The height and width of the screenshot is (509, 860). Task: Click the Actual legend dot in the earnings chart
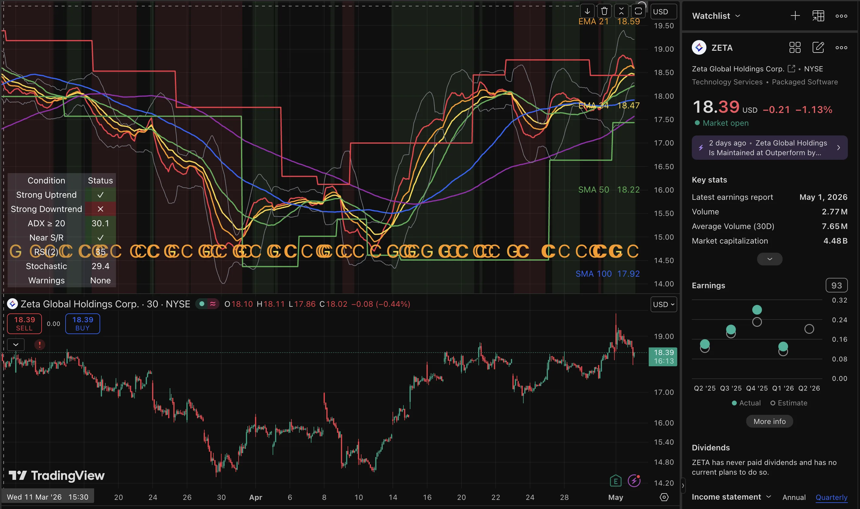pyautogui.click(x=734, y=403)
